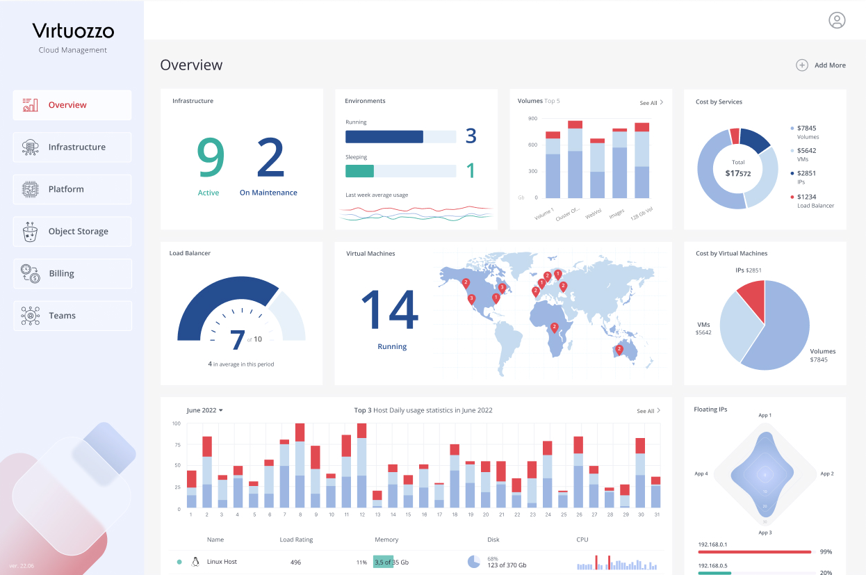The image size is (866, 575).
Task: Click the Object Storage bucket icon
Action: [x=30, y=232]
